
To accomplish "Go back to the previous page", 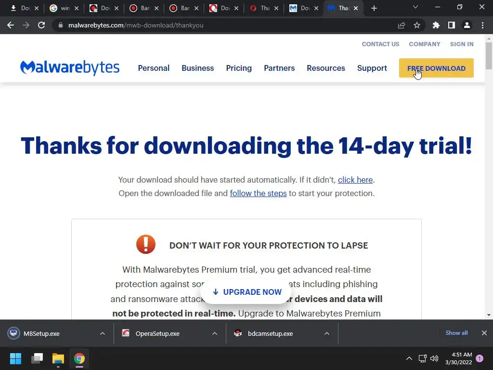I will 11,25.
